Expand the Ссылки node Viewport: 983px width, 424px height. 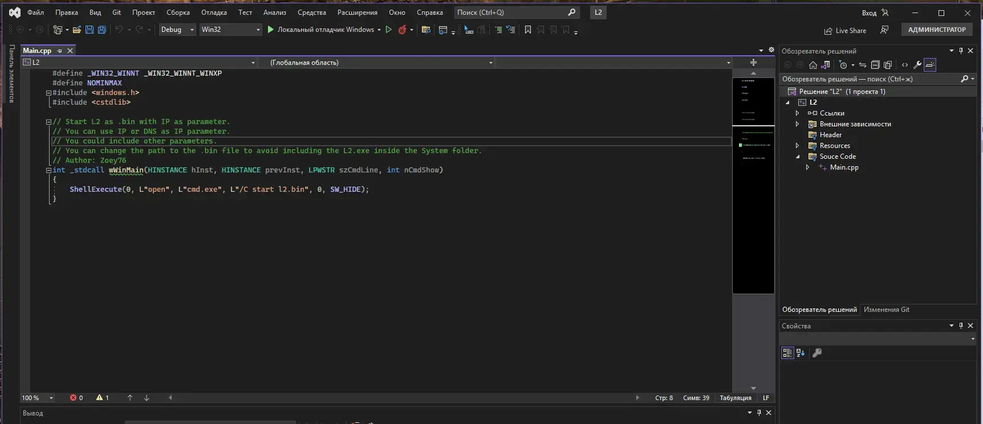click(798, 113)
